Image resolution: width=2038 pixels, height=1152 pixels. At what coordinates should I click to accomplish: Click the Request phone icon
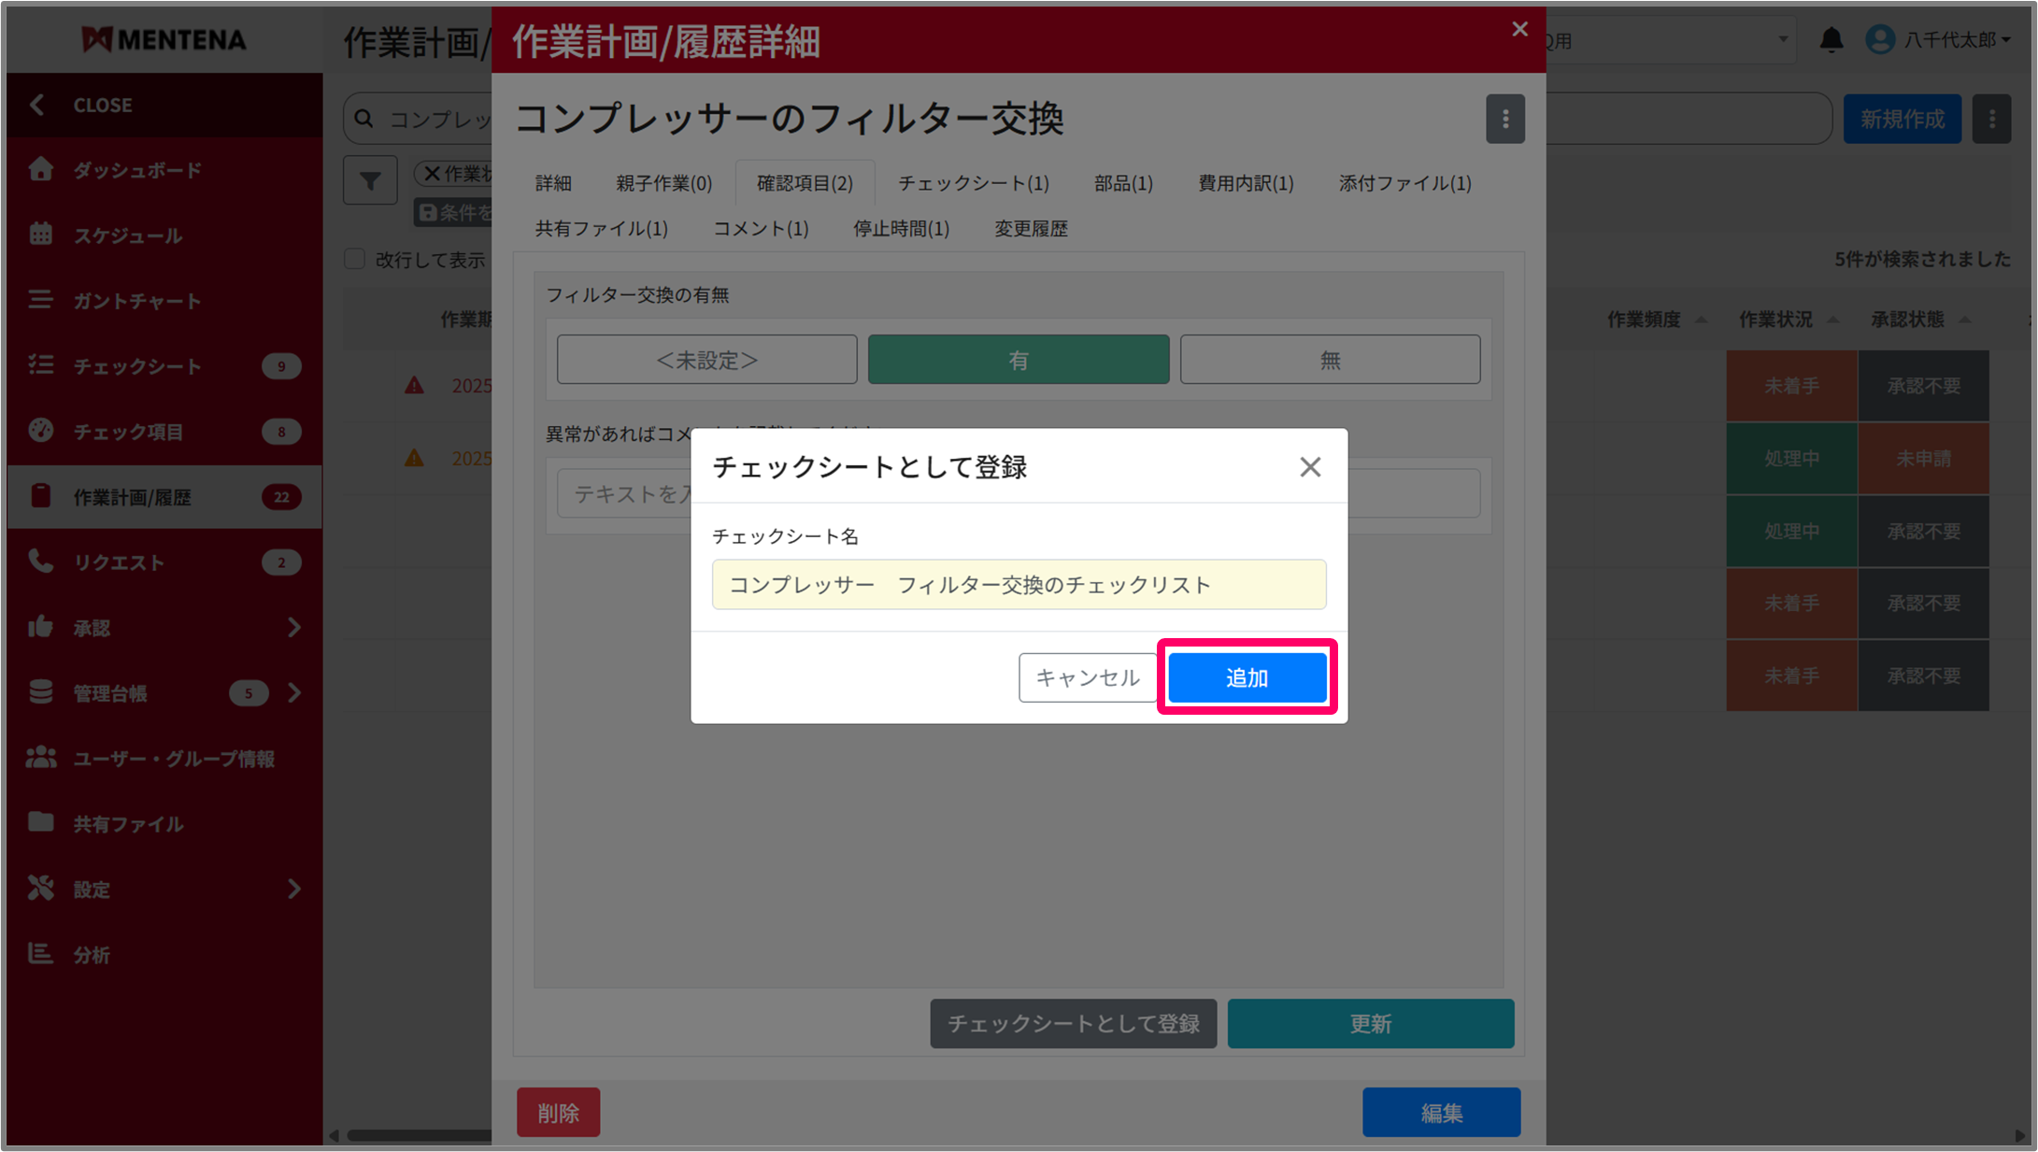click(40, 562)
